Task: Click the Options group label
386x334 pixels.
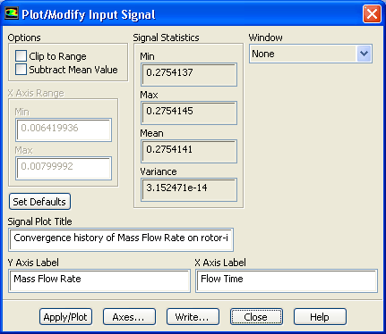Action: point(24,38)
